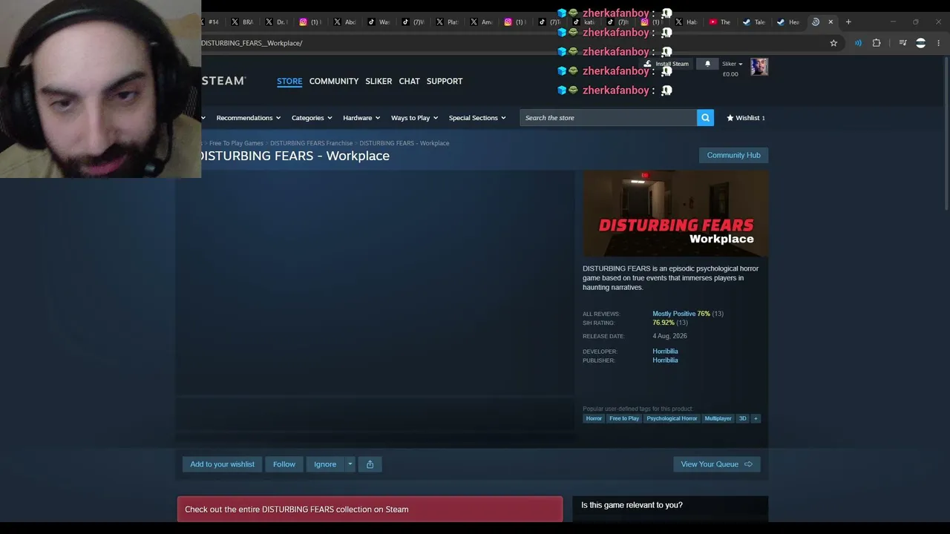Image resolution: width=950 pixels, height=534 pixels.
Task: Expand the Categories menu
Action: [312, 118]
